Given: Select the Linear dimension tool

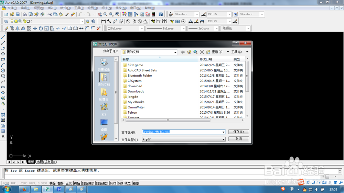Looking at the screenshot, I should [103, 21].
